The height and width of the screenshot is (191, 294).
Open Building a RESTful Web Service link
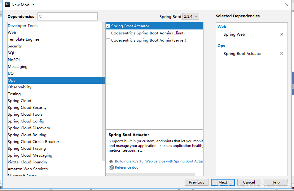pyautogui.click(x=159, y=161)
